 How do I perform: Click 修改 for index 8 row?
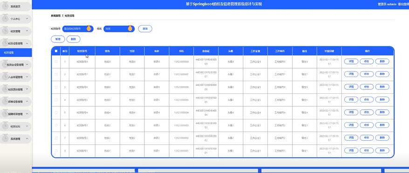(x=367, y=151)
